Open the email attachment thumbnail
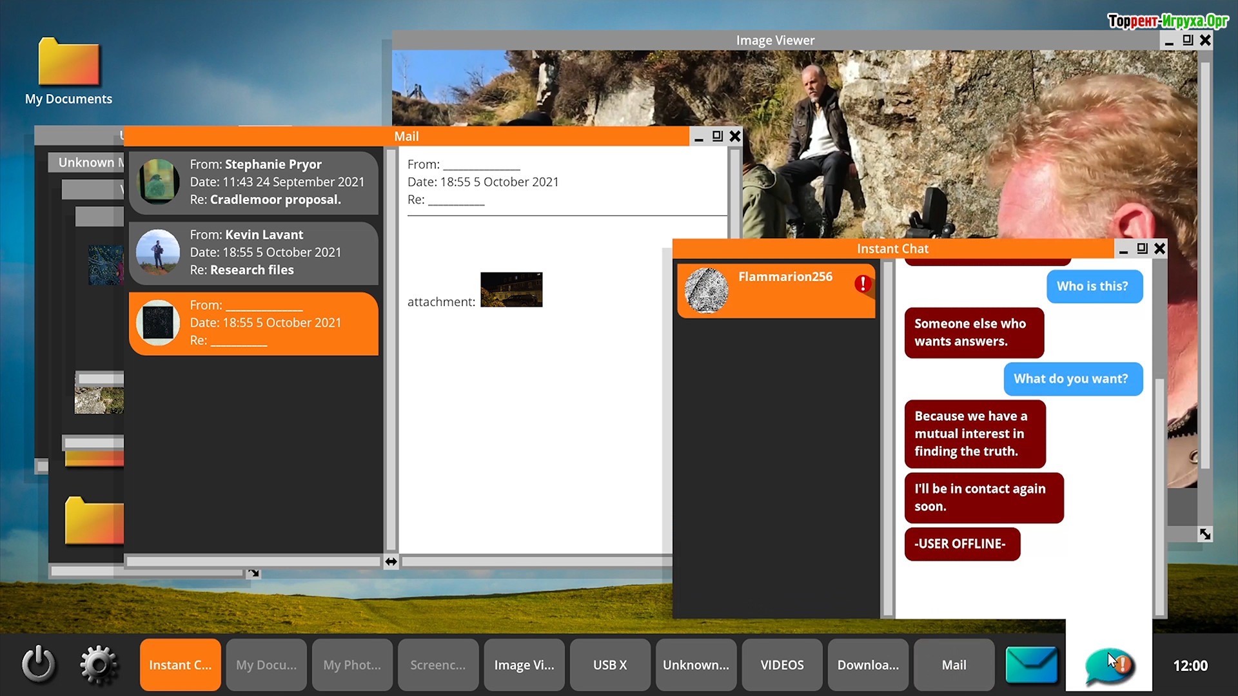The height and width of the screenshot is (696, 1238). (x=511, y=289)
